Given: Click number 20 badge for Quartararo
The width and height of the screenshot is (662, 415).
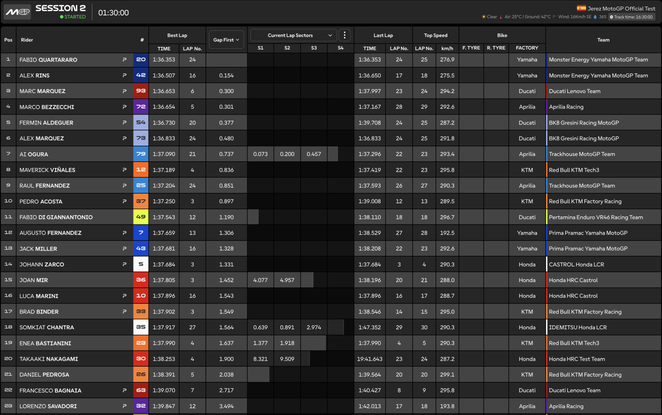Looking at the screenshot, I should point(141,60).
